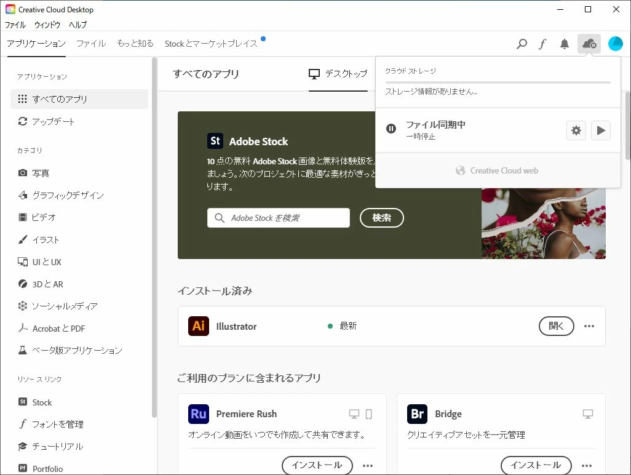Viewport: 631px width, 475px height.
Task: Click the ストレージ情報がありません text
Action: click(x=431, y=92)
